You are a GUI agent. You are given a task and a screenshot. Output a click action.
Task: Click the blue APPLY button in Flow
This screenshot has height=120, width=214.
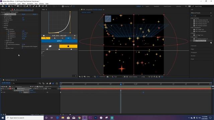click(x=59, y=41)
